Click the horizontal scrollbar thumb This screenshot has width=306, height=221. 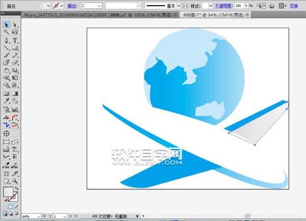click(247, 216)
